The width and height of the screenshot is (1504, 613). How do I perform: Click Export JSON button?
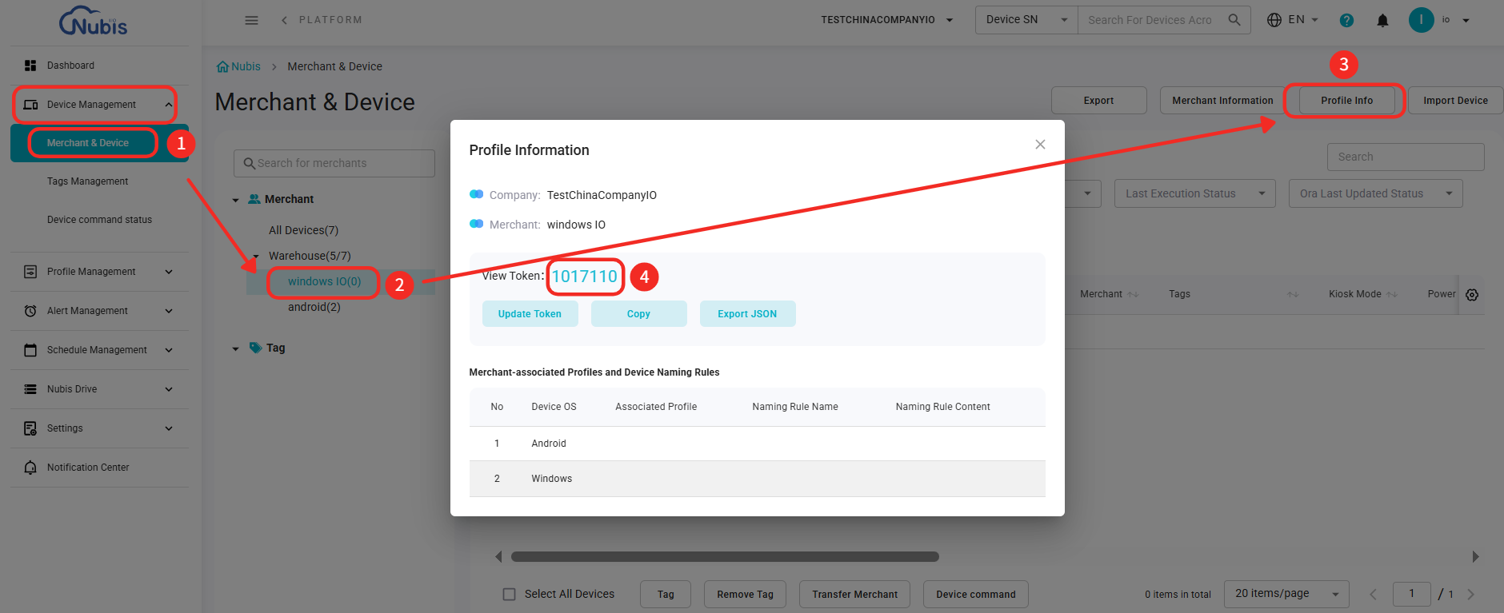pos(747,314)
